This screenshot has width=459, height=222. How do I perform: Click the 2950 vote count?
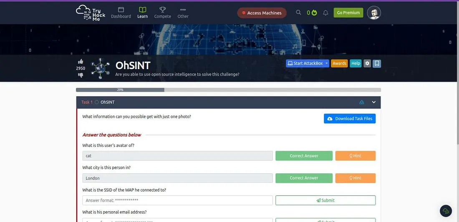tap(81, 68)
